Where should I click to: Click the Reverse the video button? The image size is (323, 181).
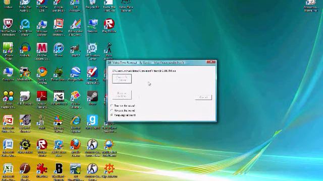point(122,95)
